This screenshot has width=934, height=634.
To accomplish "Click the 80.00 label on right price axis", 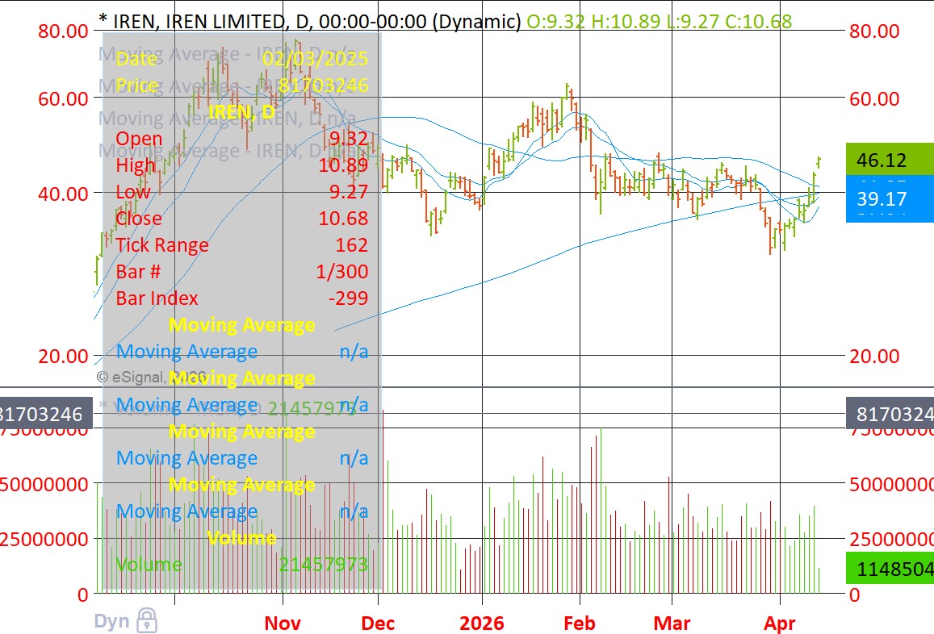I will click(x=873, y=31).
